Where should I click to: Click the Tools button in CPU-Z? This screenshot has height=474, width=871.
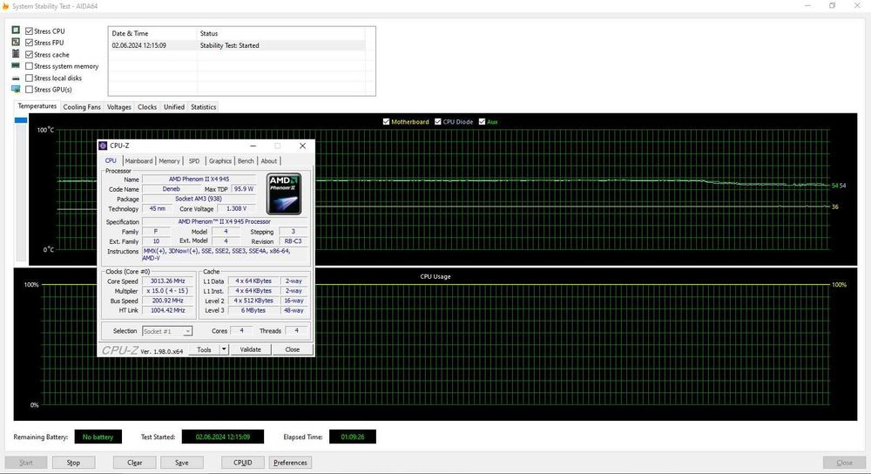pyautogui.click(x=204, y=349)
